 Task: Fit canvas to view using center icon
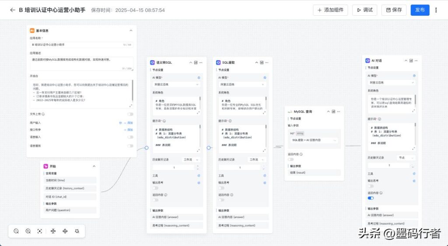[40, 231]
